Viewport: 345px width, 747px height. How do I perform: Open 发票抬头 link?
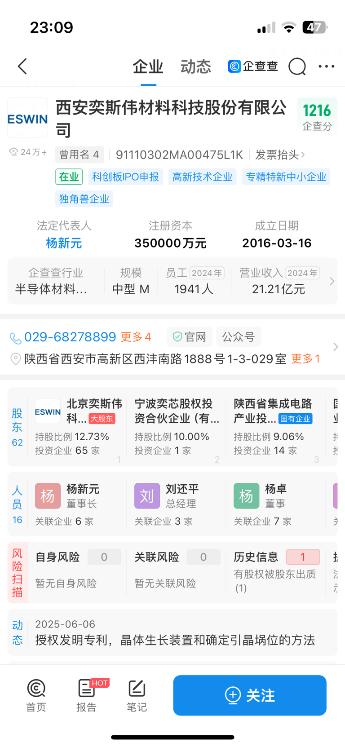(x=280, y=155)
